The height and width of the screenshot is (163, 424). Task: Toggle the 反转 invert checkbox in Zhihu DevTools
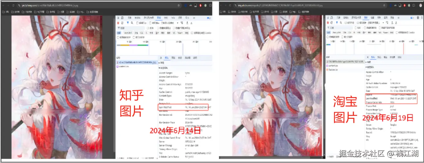coord(148,28)
